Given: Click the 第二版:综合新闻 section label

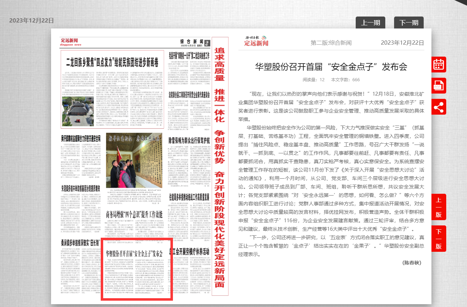Looking at the screenshot, I should tap(331, 43).
